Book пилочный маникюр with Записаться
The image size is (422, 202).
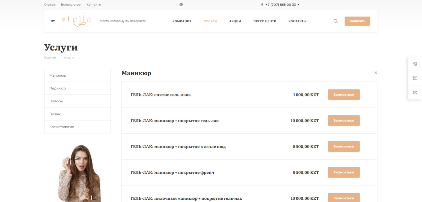click(x=344, y=198)
